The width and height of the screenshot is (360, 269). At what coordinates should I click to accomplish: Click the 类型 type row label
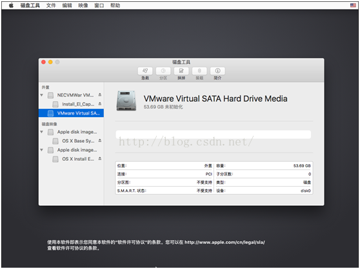click(x=221, y=183)
